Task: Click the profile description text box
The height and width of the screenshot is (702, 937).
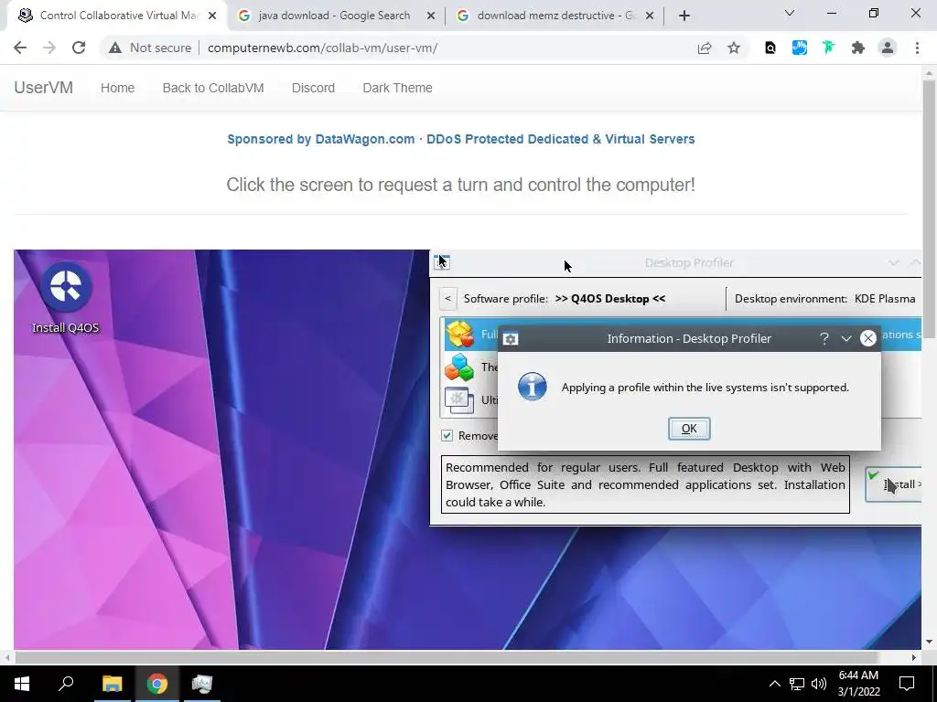Action: coord(645,484)
